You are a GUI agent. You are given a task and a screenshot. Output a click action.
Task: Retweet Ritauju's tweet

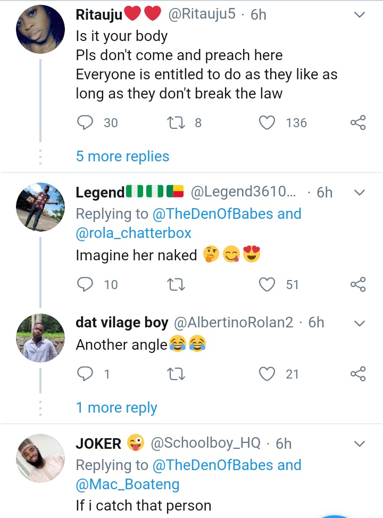174,123
